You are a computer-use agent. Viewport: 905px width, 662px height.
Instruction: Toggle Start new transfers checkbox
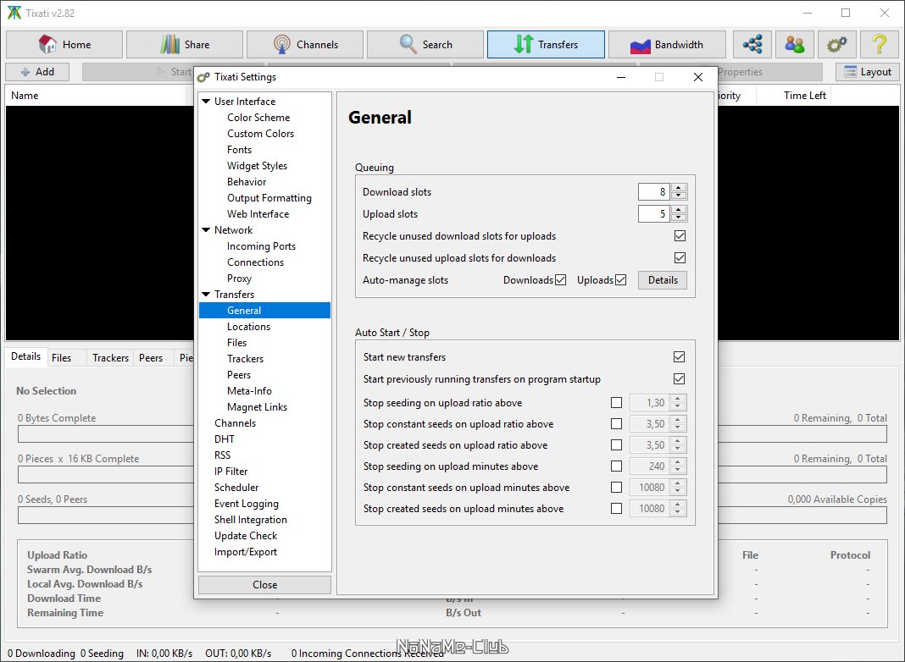680,357
